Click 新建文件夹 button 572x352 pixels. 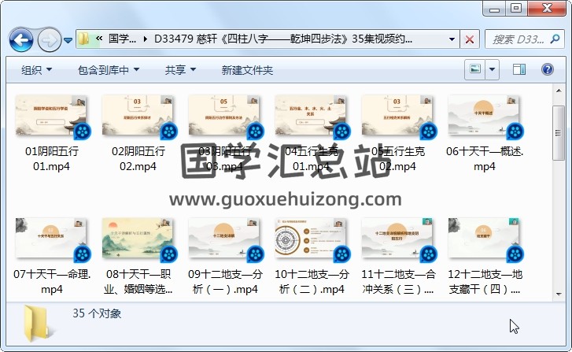(x=247, y=70)
